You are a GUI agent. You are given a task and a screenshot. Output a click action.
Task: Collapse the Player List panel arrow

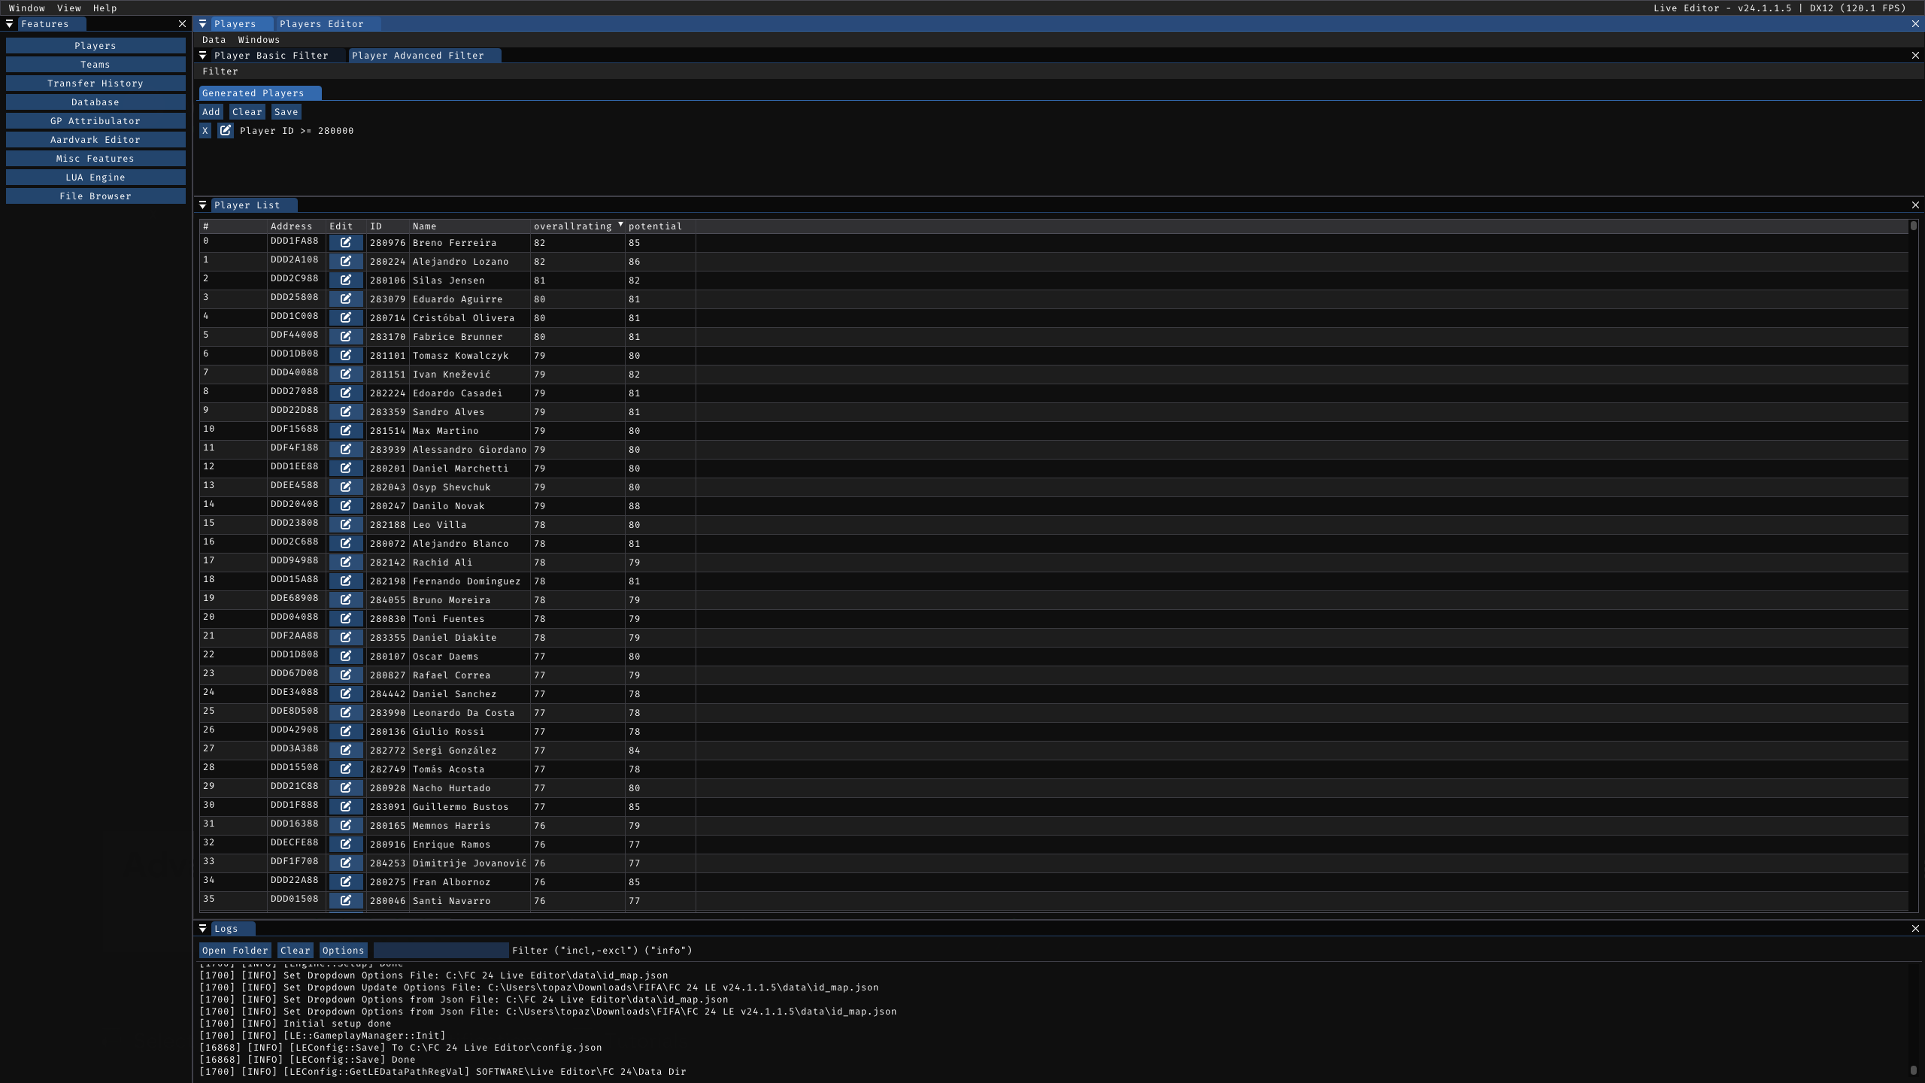(x=203, y=205)
